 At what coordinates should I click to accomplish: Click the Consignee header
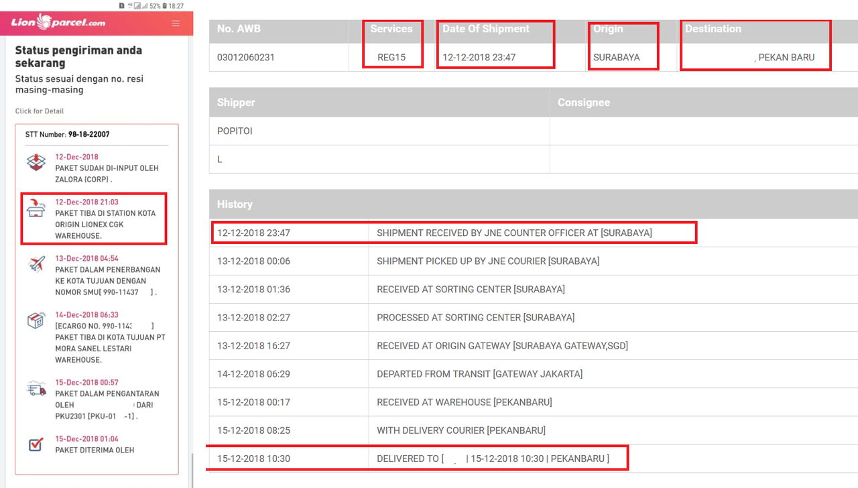pos(584,103)
